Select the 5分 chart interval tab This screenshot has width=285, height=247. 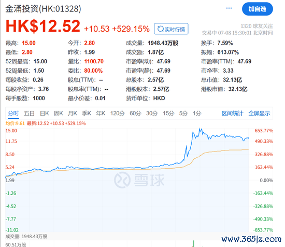183,113
